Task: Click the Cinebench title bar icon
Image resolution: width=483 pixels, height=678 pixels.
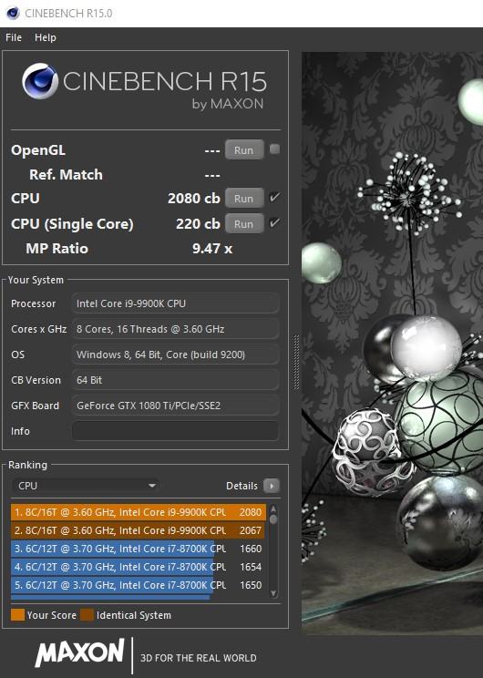Action: coord(13,13)
